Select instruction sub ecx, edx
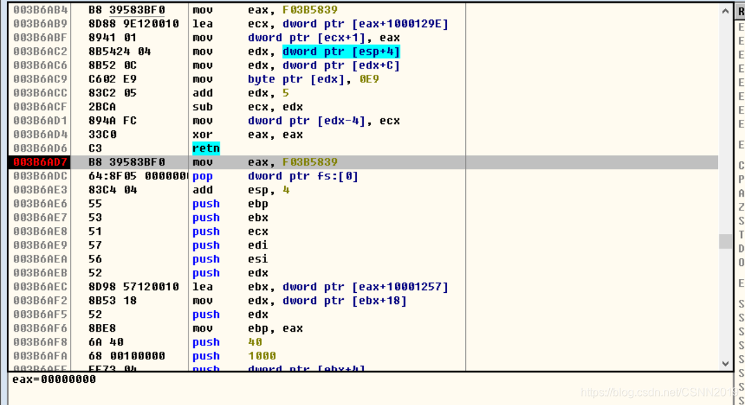The image size is (745, 405). pyautogui.click(x=247, y=107)
